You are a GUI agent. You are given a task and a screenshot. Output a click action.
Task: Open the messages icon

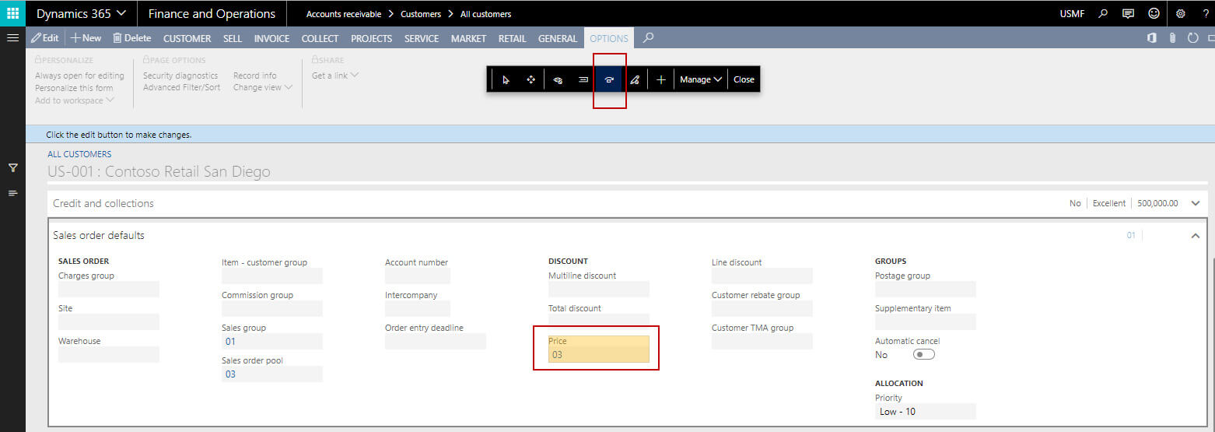pyautogui.click(x=1128, y=14)
